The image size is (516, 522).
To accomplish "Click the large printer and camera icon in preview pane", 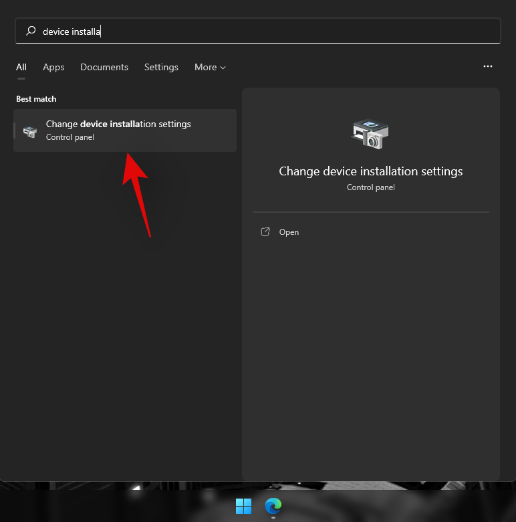I will (370, 133).
